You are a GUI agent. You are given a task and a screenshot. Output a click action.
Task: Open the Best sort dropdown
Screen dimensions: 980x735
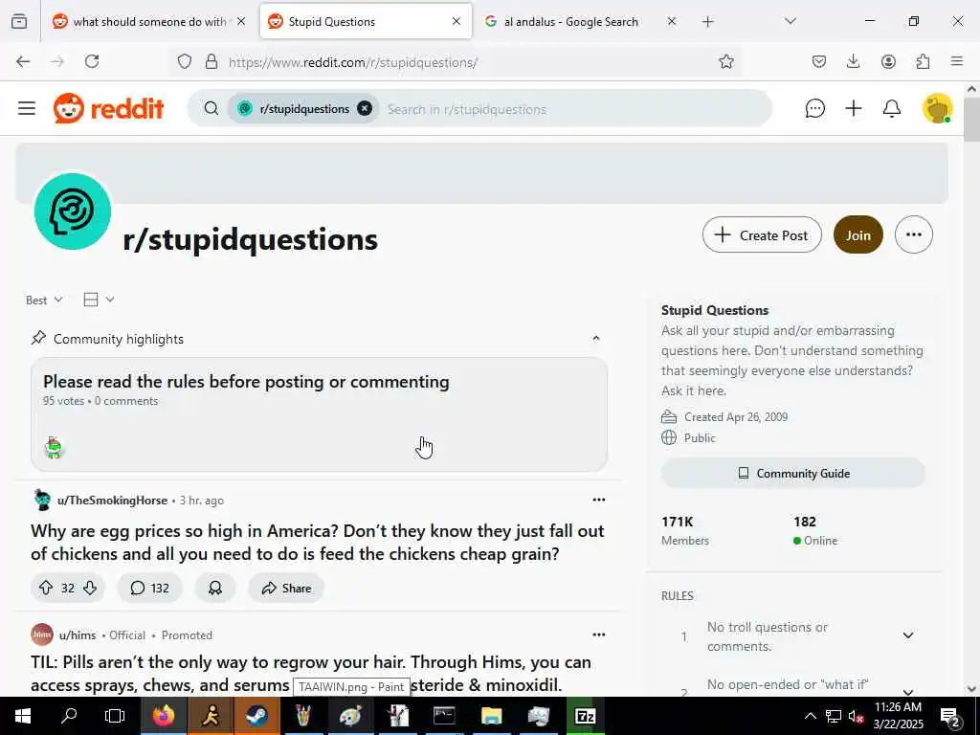44,300
